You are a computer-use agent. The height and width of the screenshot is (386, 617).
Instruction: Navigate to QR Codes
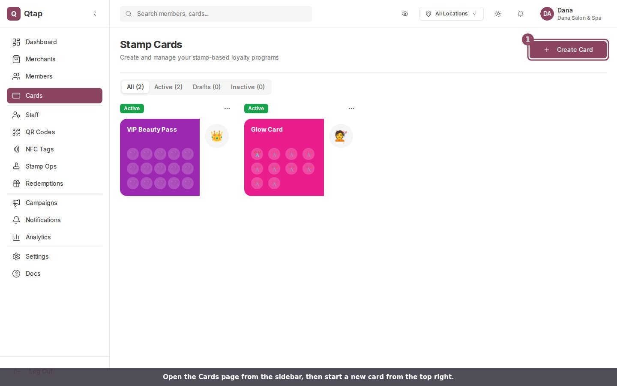[54, 132]
